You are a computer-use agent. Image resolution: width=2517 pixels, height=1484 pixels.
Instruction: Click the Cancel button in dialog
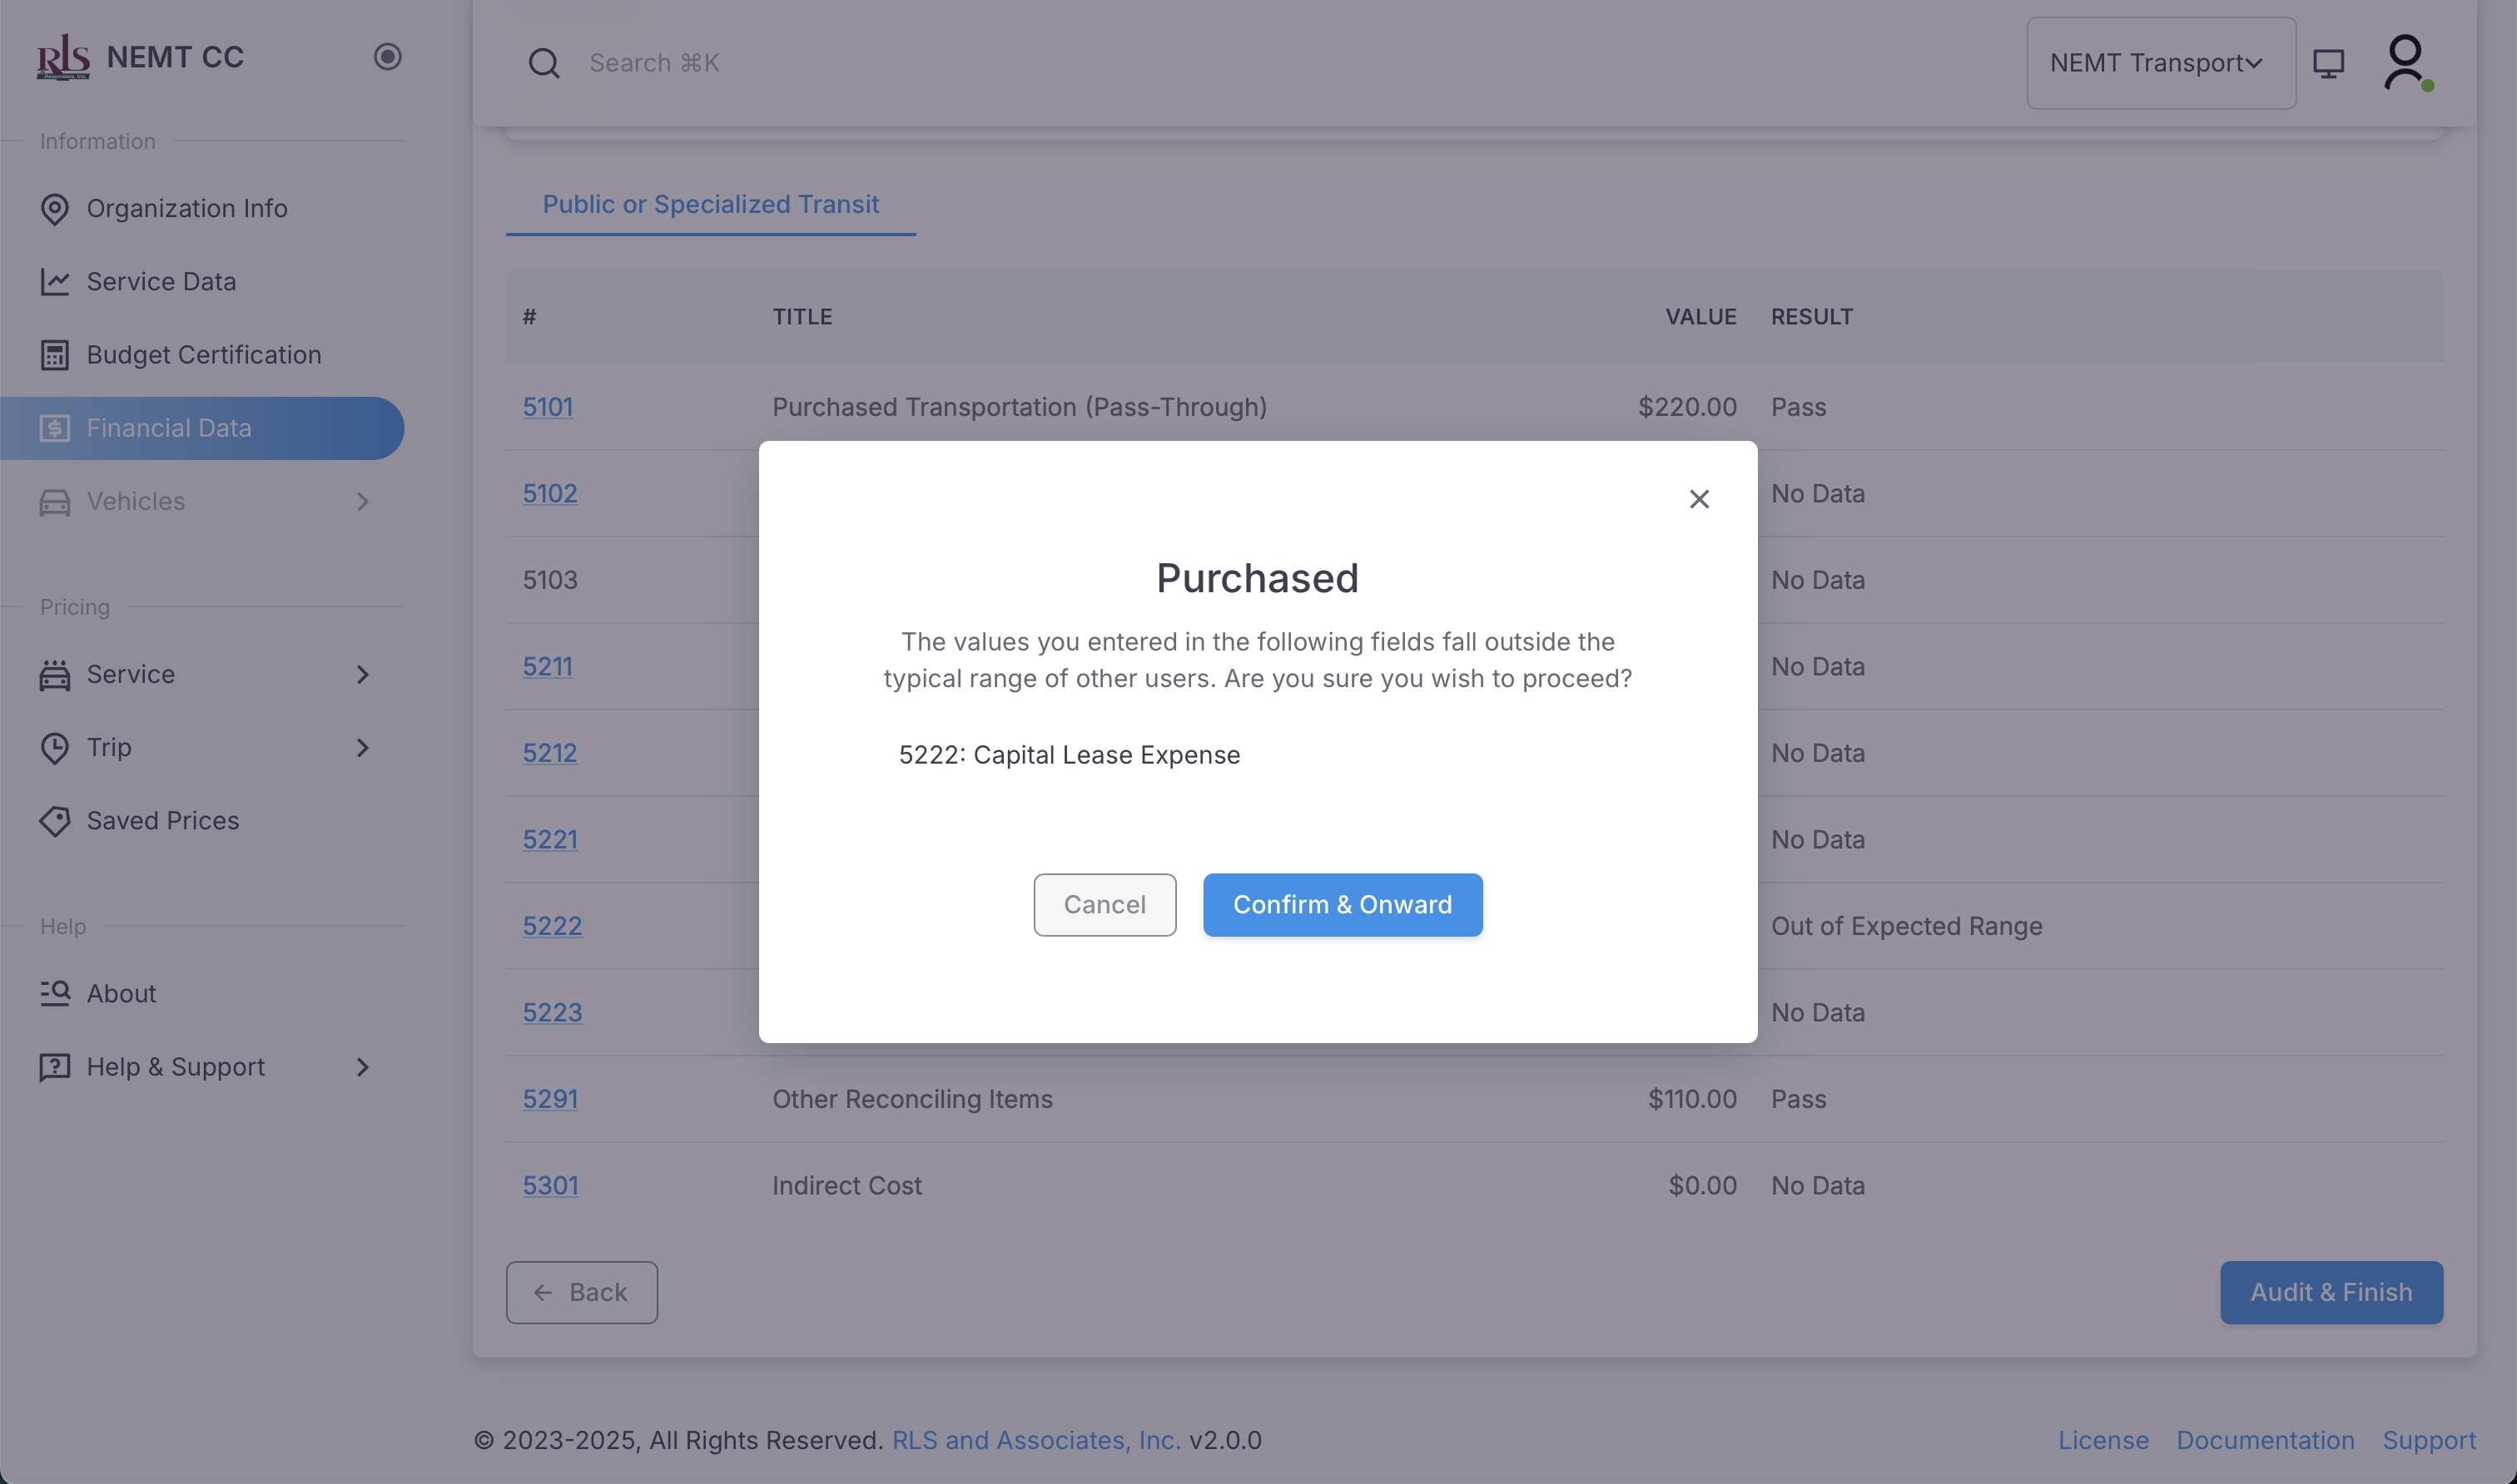pyautogui.click(x=1104, y=904)
